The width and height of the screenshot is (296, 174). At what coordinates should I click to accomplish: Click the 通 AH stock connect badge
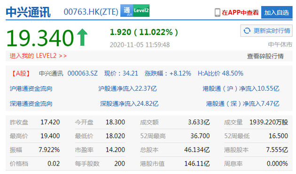127,11
